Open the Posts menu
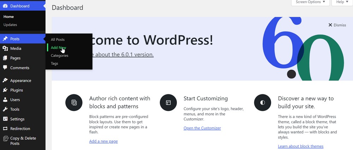Screen dimensions: 353x150 coord(23,39)
